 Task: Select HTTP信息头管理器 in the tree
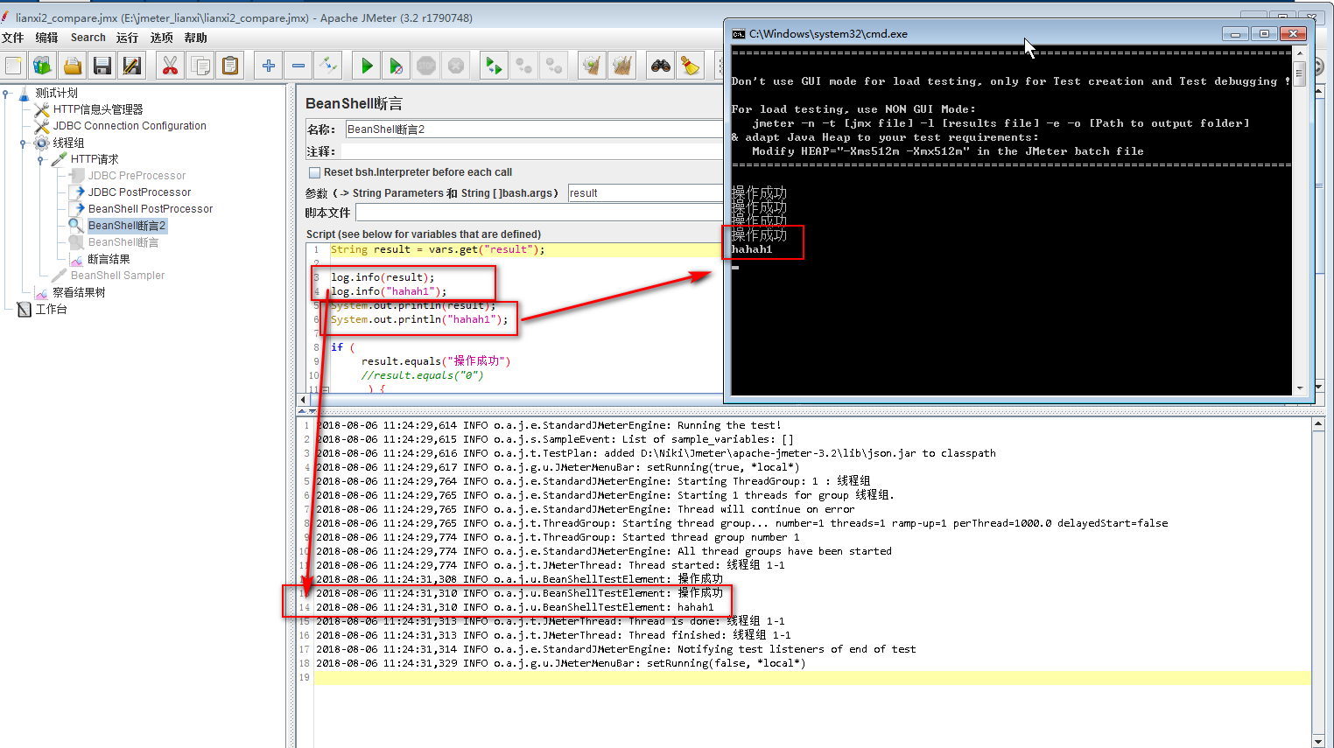coord(98,109)
